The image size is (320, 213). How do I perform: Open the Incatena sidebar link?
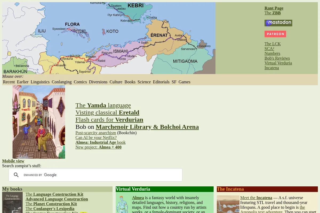(x=272, y=68)
